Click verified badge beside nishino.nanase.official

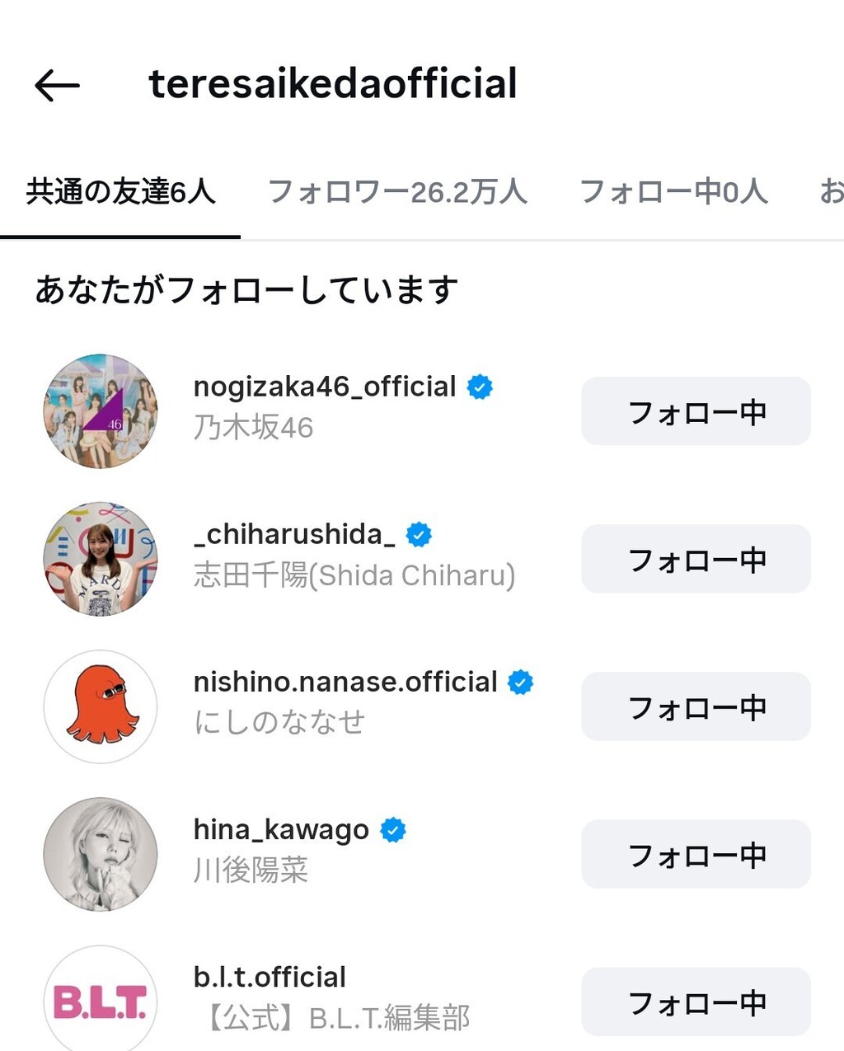520,683
